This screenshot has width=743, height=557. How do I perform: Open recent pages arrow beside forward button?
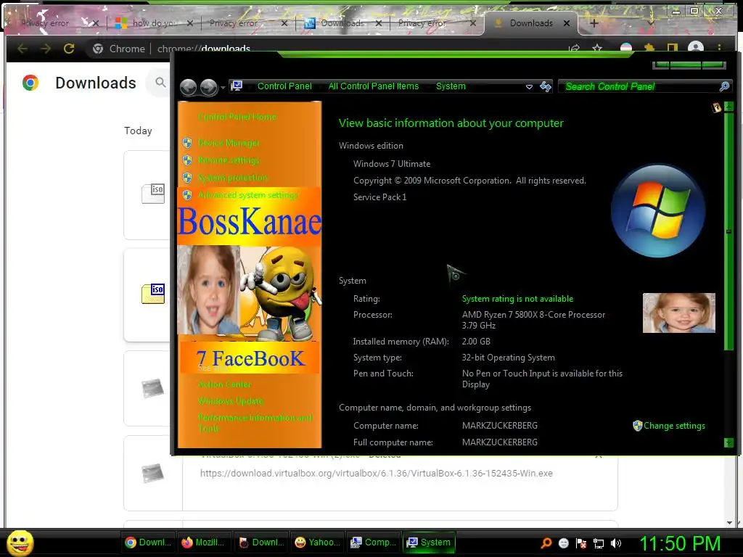point(223,88)
